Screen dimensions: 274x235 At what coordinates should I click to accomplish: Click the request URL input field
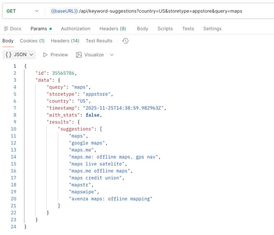184,11
